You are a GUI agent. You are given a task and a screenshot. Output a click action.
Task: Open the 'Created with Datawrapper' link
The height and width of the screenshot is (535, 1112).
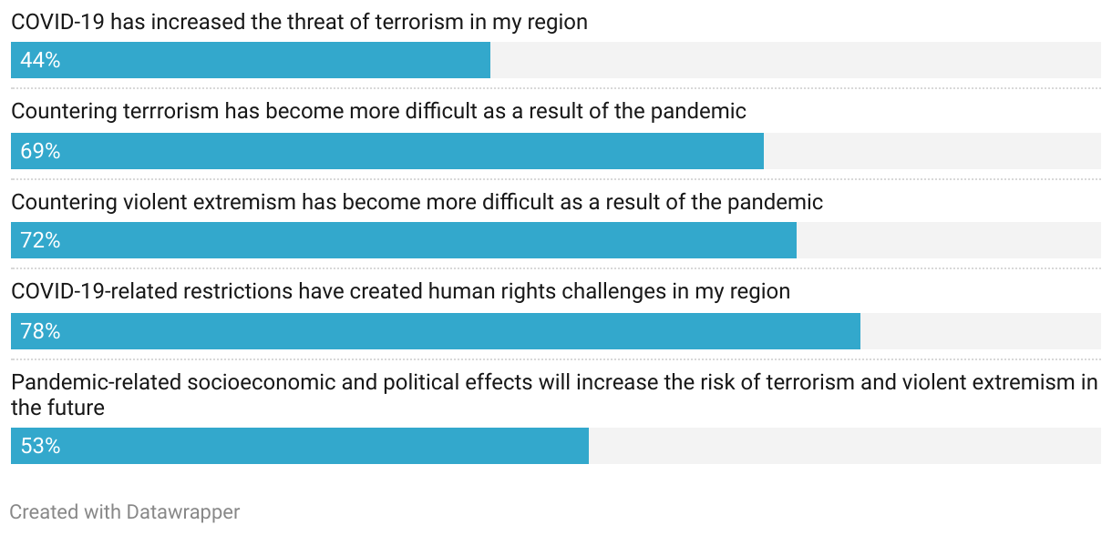(125, 512)
